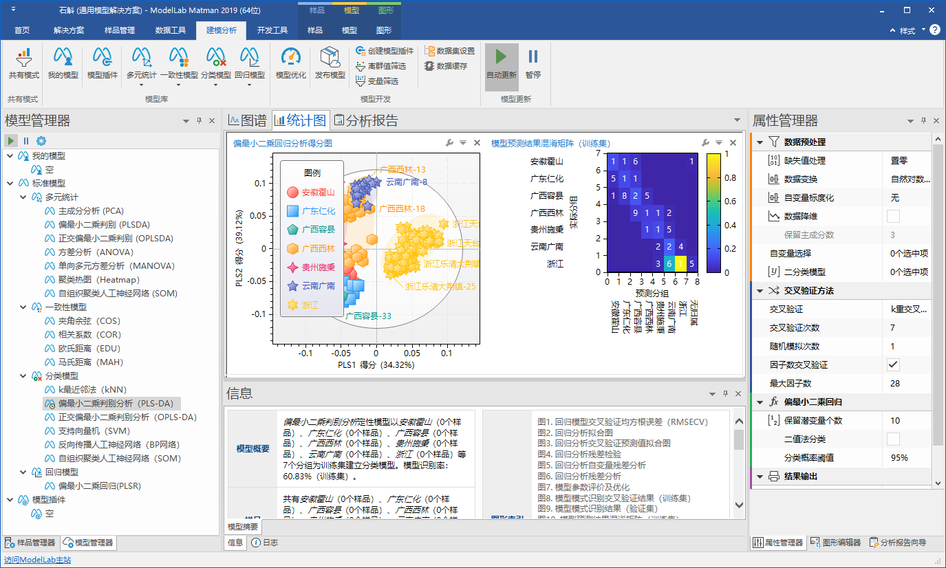Image resolution: width=946 pixels, height=568 pixels.
Task: Click 创建模型插件 in the ribbon
Action: tap(385, 51)
